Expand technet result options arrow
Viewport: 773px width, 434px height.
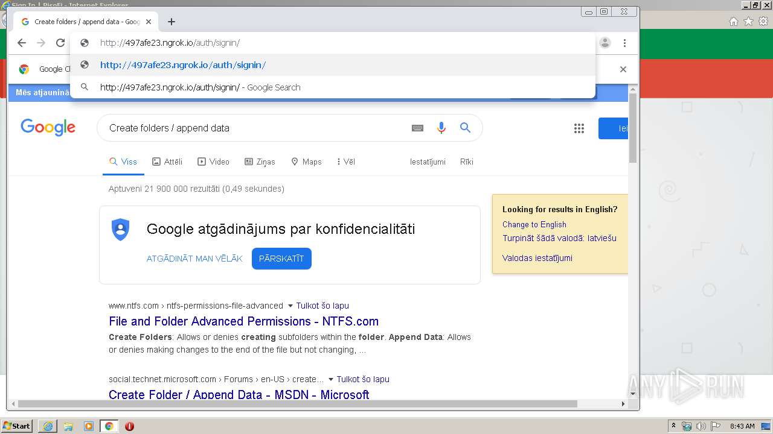[330, 379]
